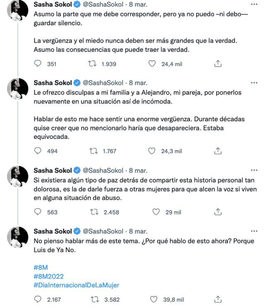Open the #8M hashtag
This screenshot has height=308, width=265.
pyautogui.click(x=40, y=267)
